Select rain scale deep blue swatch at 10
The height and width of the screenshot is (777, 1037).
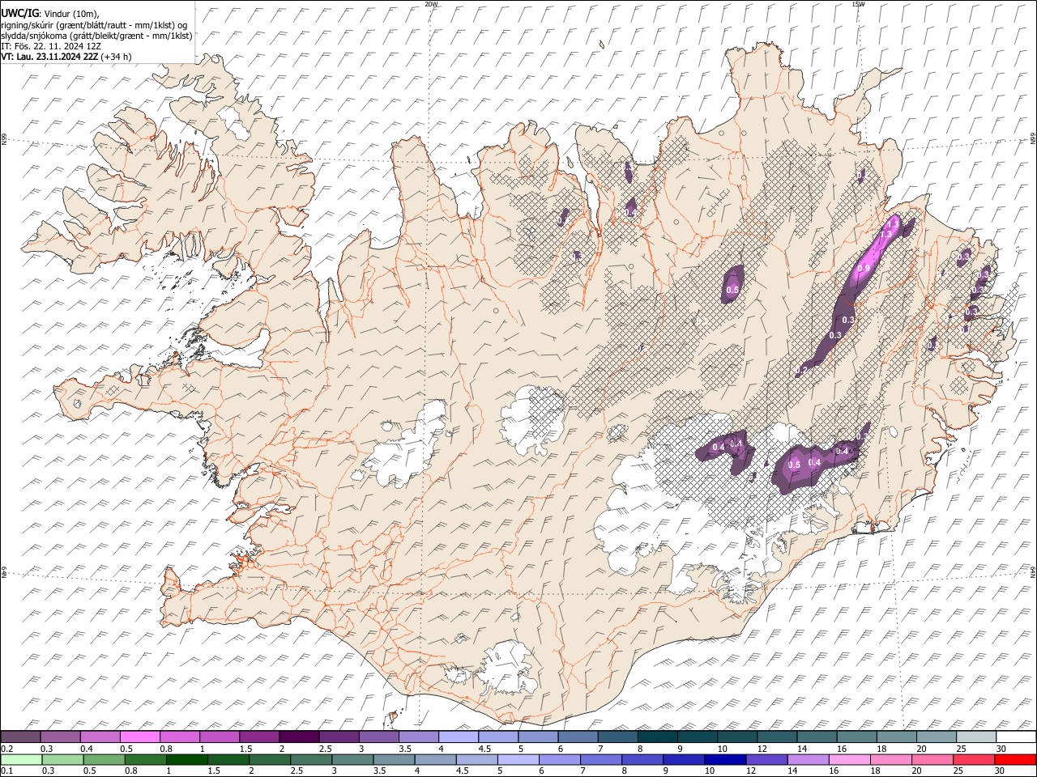coord(725,759)
